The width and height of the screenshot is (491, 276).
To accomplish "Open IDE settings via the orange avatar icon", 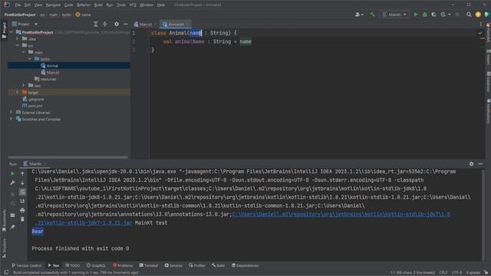I will (x=478, y=15).
